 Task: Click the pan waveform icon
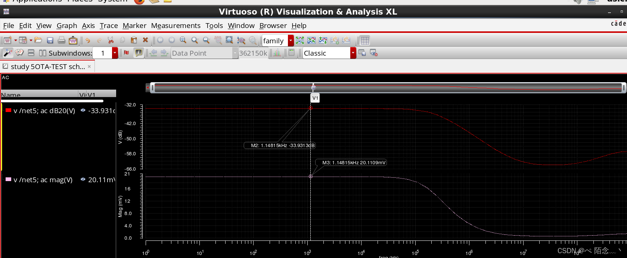[218, 40]
